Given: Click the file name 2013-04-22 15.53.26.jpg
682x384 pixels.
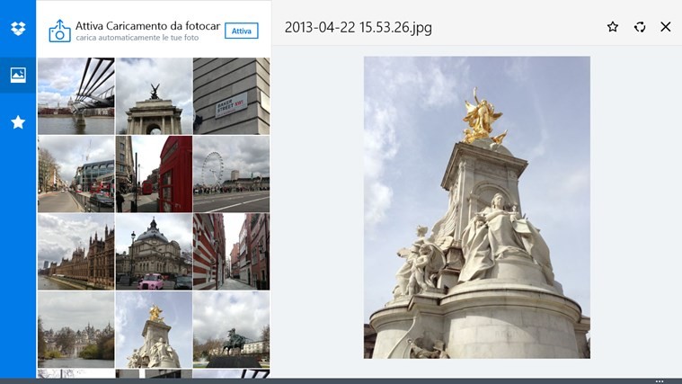Looking at the screenshot, I should 359,27.
